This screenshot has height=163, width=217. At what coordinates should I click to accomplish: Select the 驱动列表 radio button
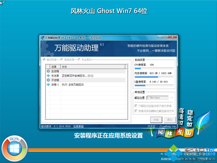pos(44,60)
